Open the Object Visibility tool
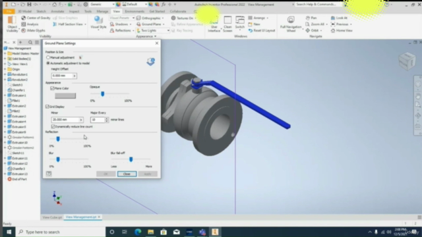 click(12, 24)
